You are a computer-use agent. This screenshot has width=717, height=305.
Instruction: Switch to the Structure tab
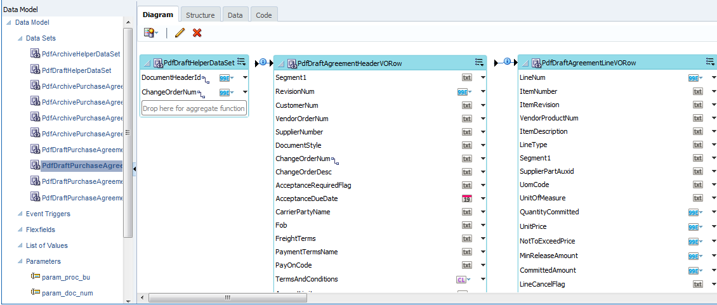(x=201, y=15)
